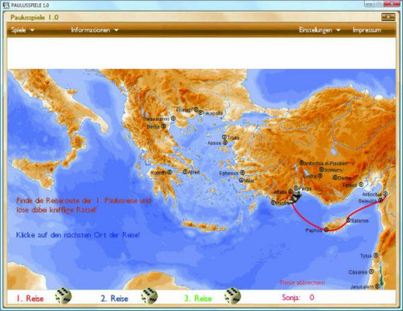Open the Informationen dropdown arrow
The width and height of the screenshot is (403, 311).
tap(116, 30)
